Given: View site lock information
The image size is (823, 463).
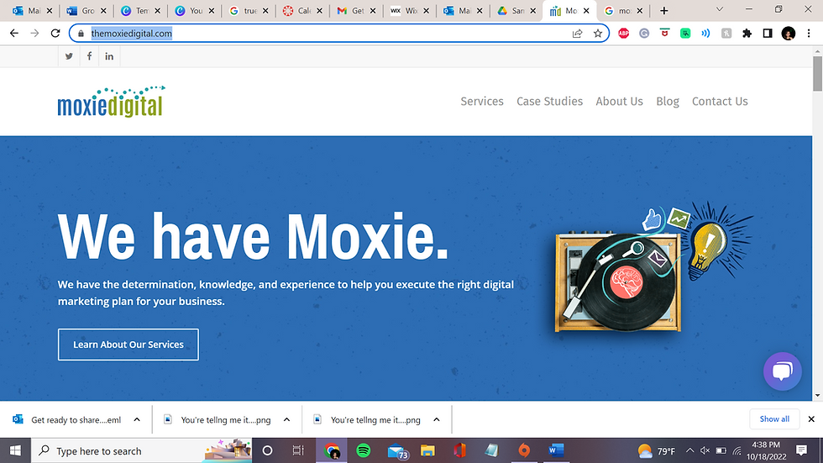Looking at the screenshot, I should (x=81, y=33).
